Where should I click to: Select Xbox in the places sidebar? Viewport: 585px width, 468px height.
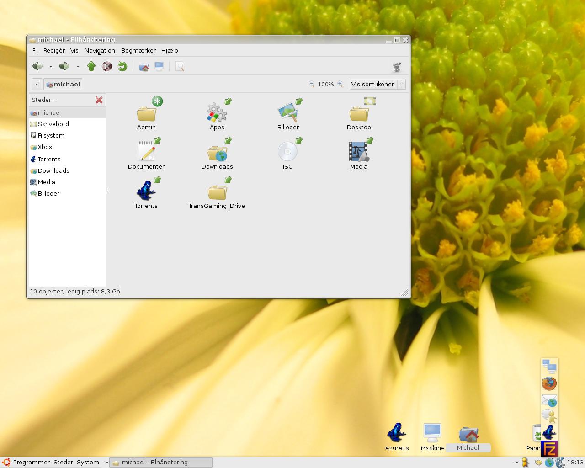pyautogui.click(x=67, y=147)
